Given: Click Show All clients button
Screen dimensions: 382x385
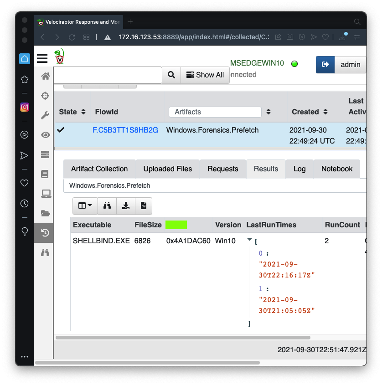Looking at the screenshot, I should (x=205, y=75).
